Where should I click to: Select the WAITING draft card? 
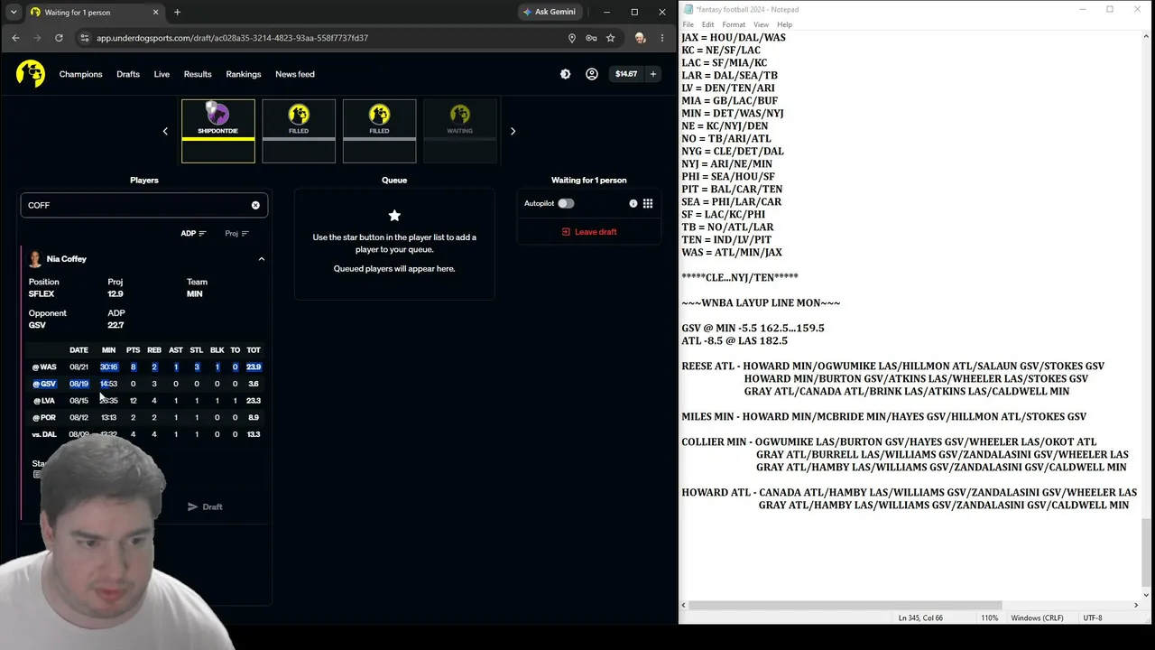coord(460,131)
